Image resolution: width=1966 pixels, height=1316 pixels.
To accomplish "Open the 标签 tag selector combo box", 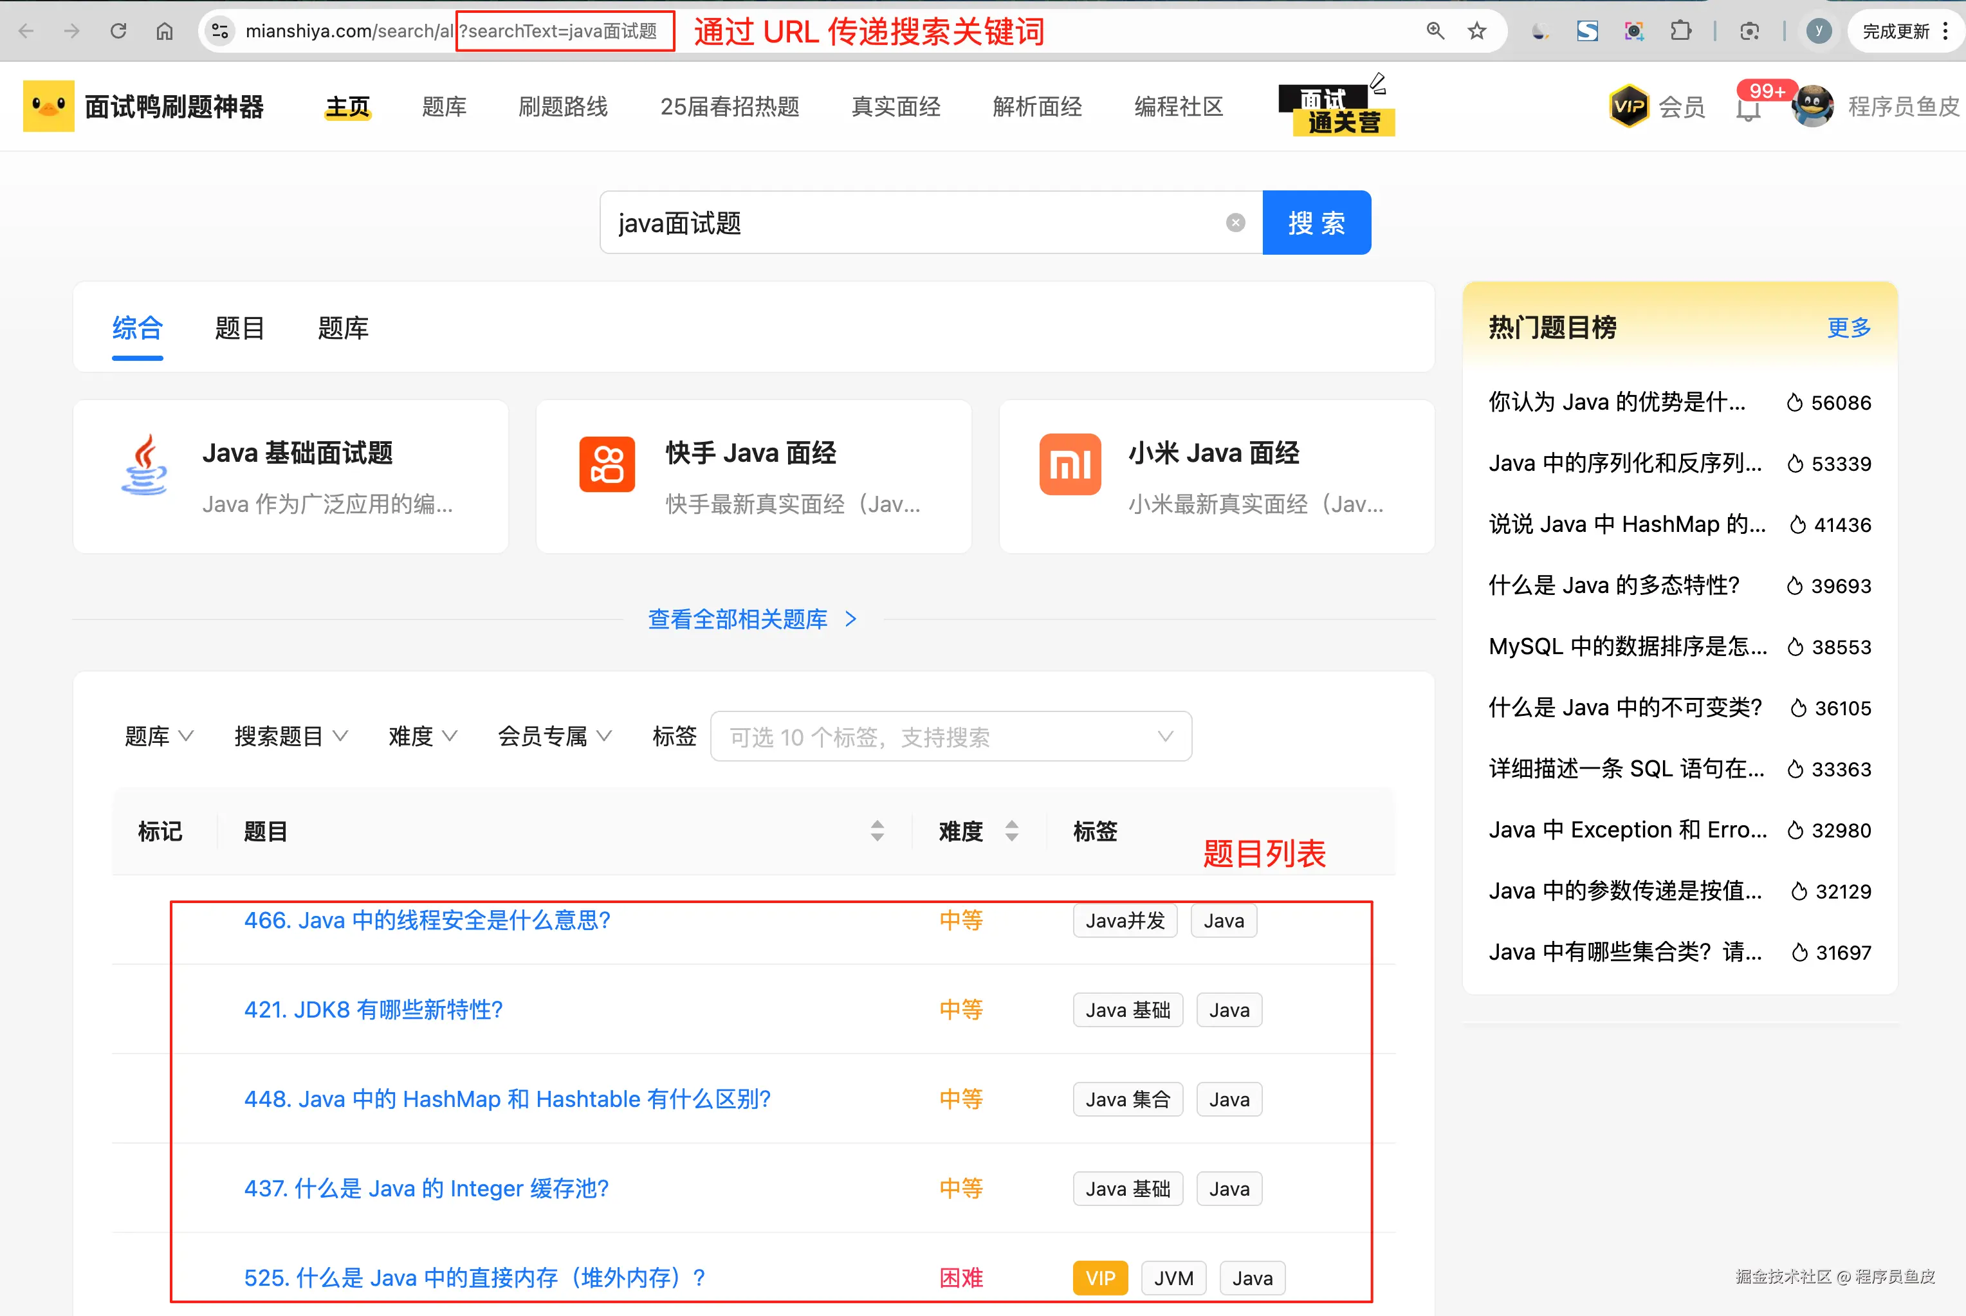I will pos(950,736).
